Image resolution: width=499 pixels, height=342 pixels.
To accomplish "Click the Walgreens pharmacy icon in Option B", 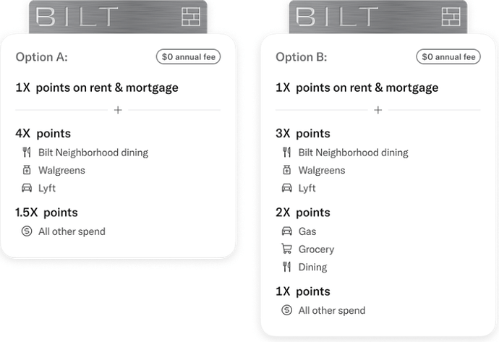I will coord(286,170).
